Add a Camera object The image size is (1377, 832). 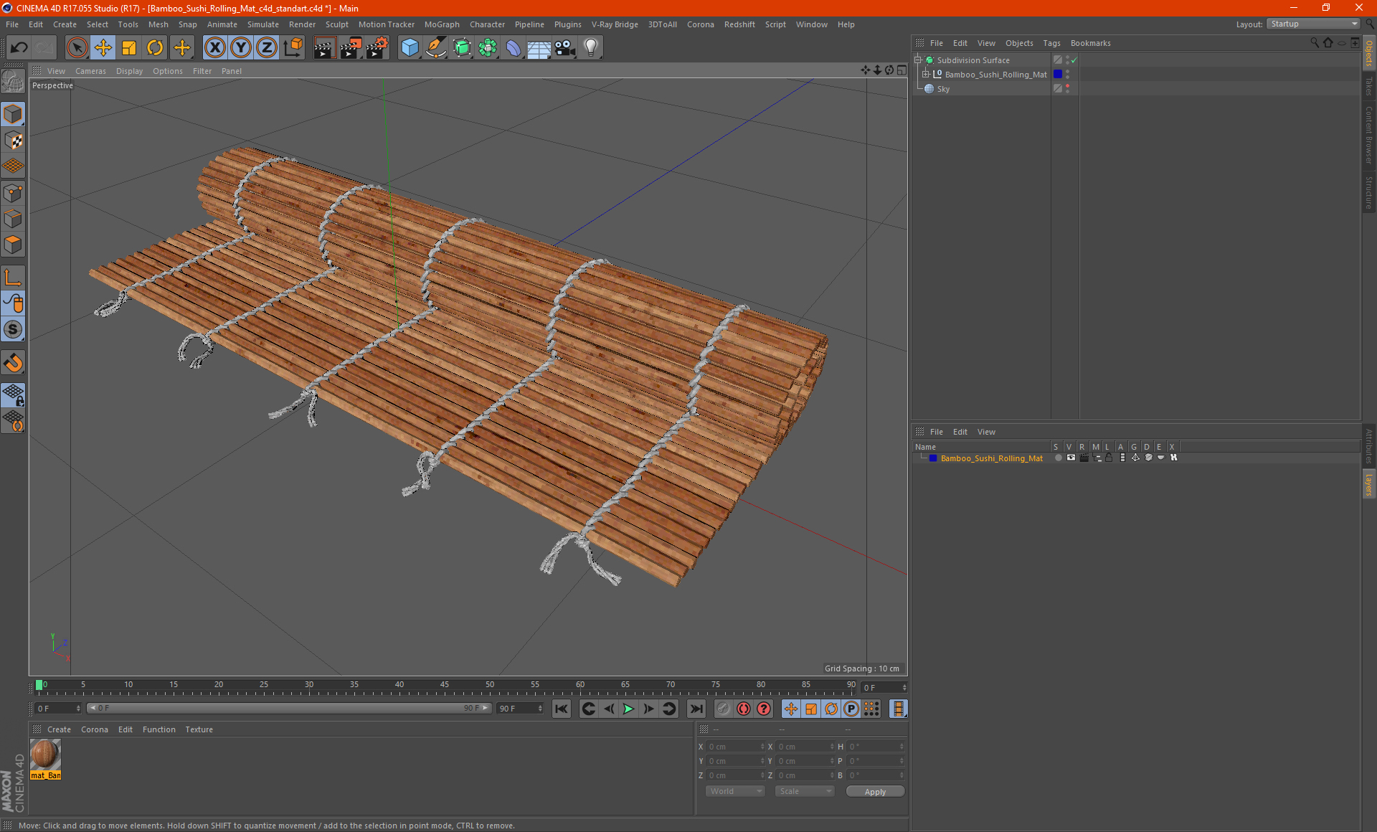565,47
